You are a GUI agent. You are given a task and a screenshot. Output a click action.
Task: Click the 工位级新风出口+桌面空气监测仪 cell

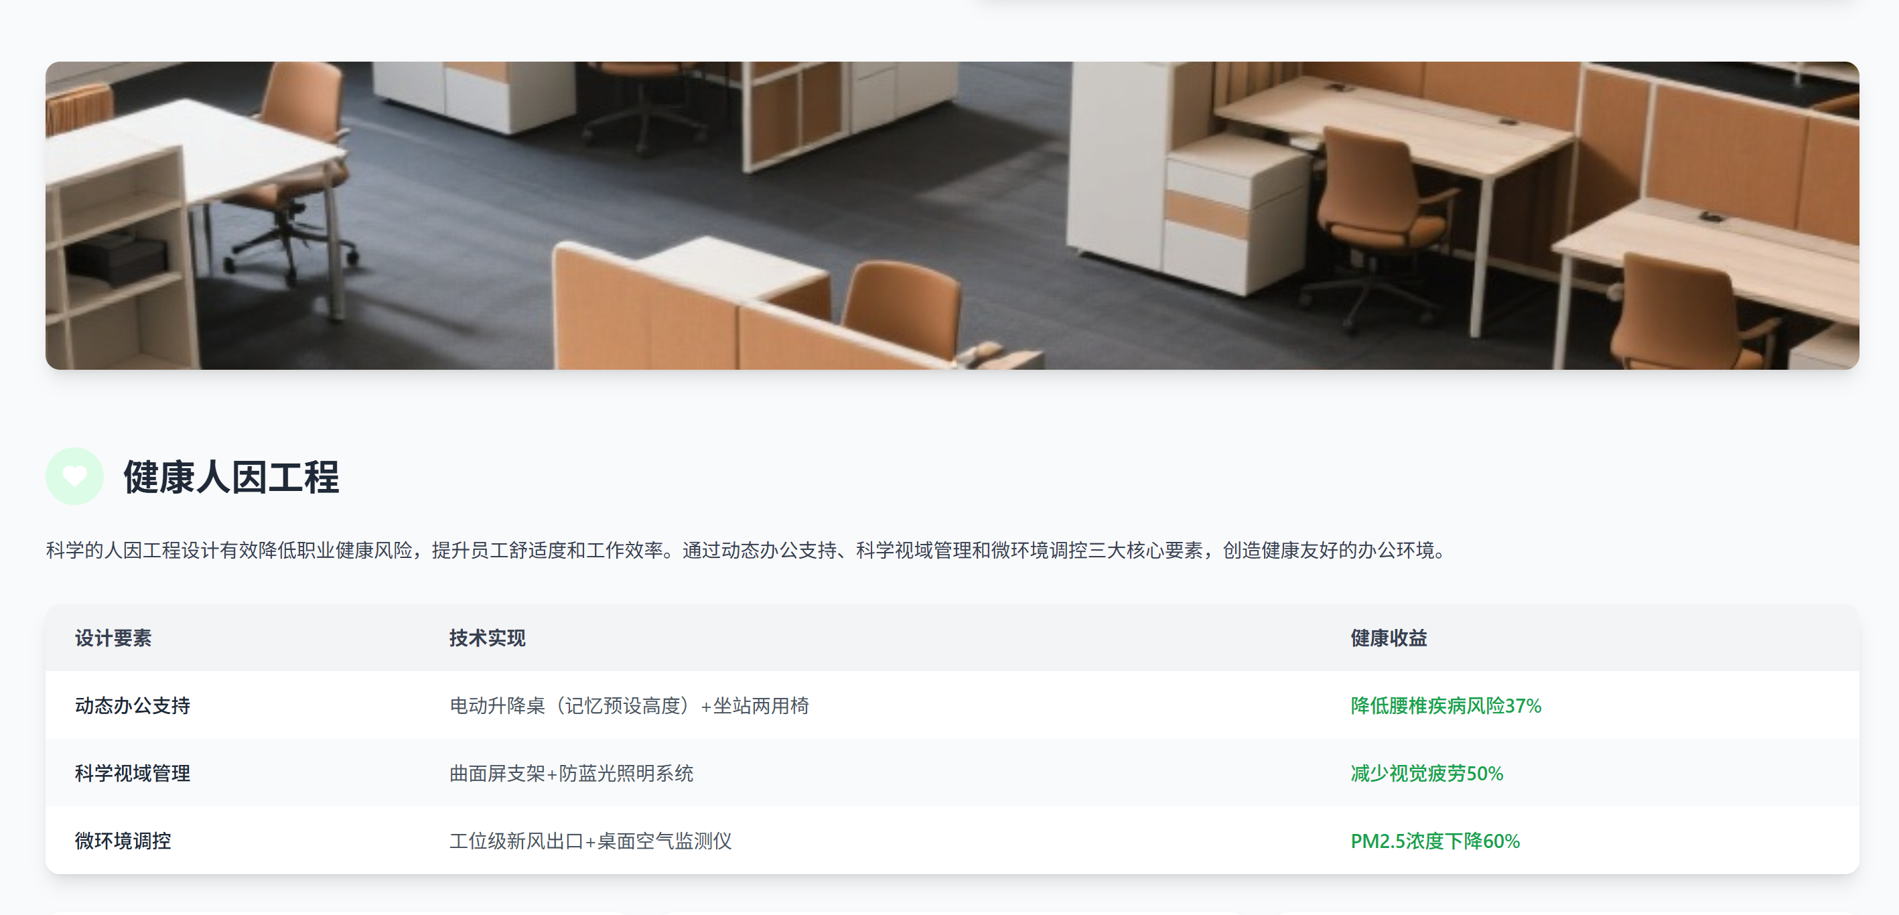tap(591, 841)
